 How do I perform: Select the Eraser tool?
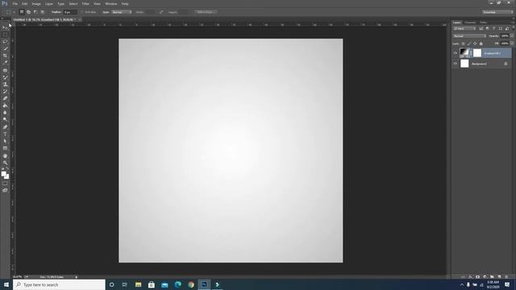[5, 98]
